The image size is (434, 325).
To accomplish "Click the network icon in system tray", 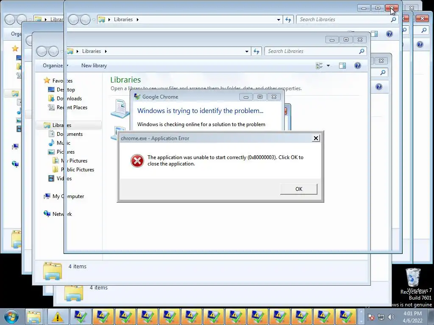I will tap(381, 317).
